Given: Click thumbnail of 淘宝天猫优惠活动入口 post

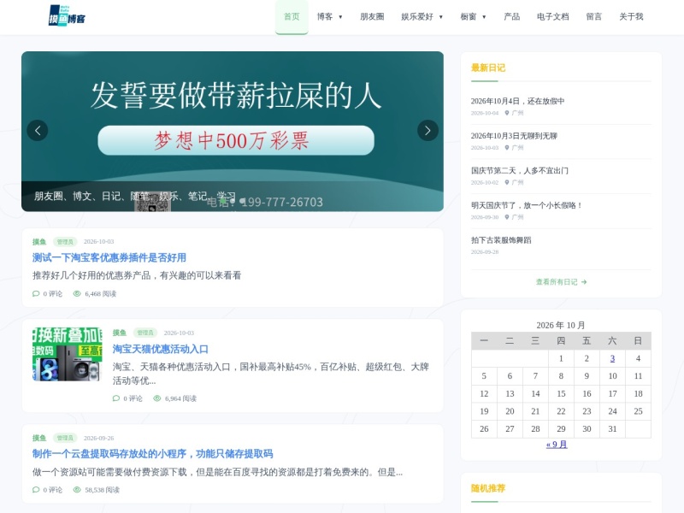Looking at the screenshot, I should pos(68,354).
